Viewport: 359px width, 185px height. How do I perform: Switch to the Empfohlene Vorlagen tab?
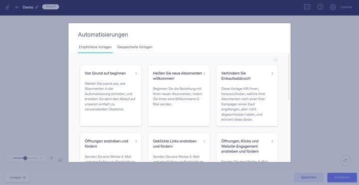(x=95, y=47)
